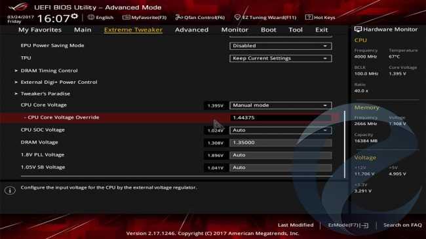Open Qfan Control(F6)
Screen dimensions: 426x239
[x=200, y=18]
